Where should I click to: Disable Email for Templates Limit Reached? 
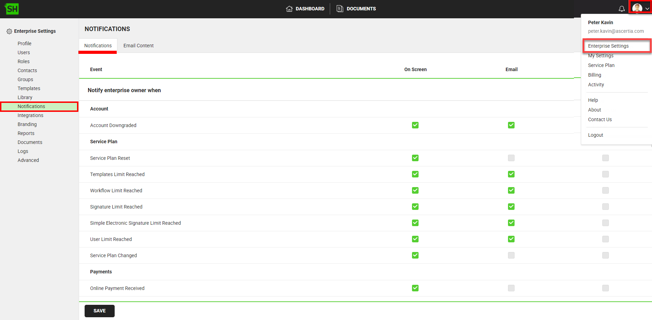(x=511, y=174)
